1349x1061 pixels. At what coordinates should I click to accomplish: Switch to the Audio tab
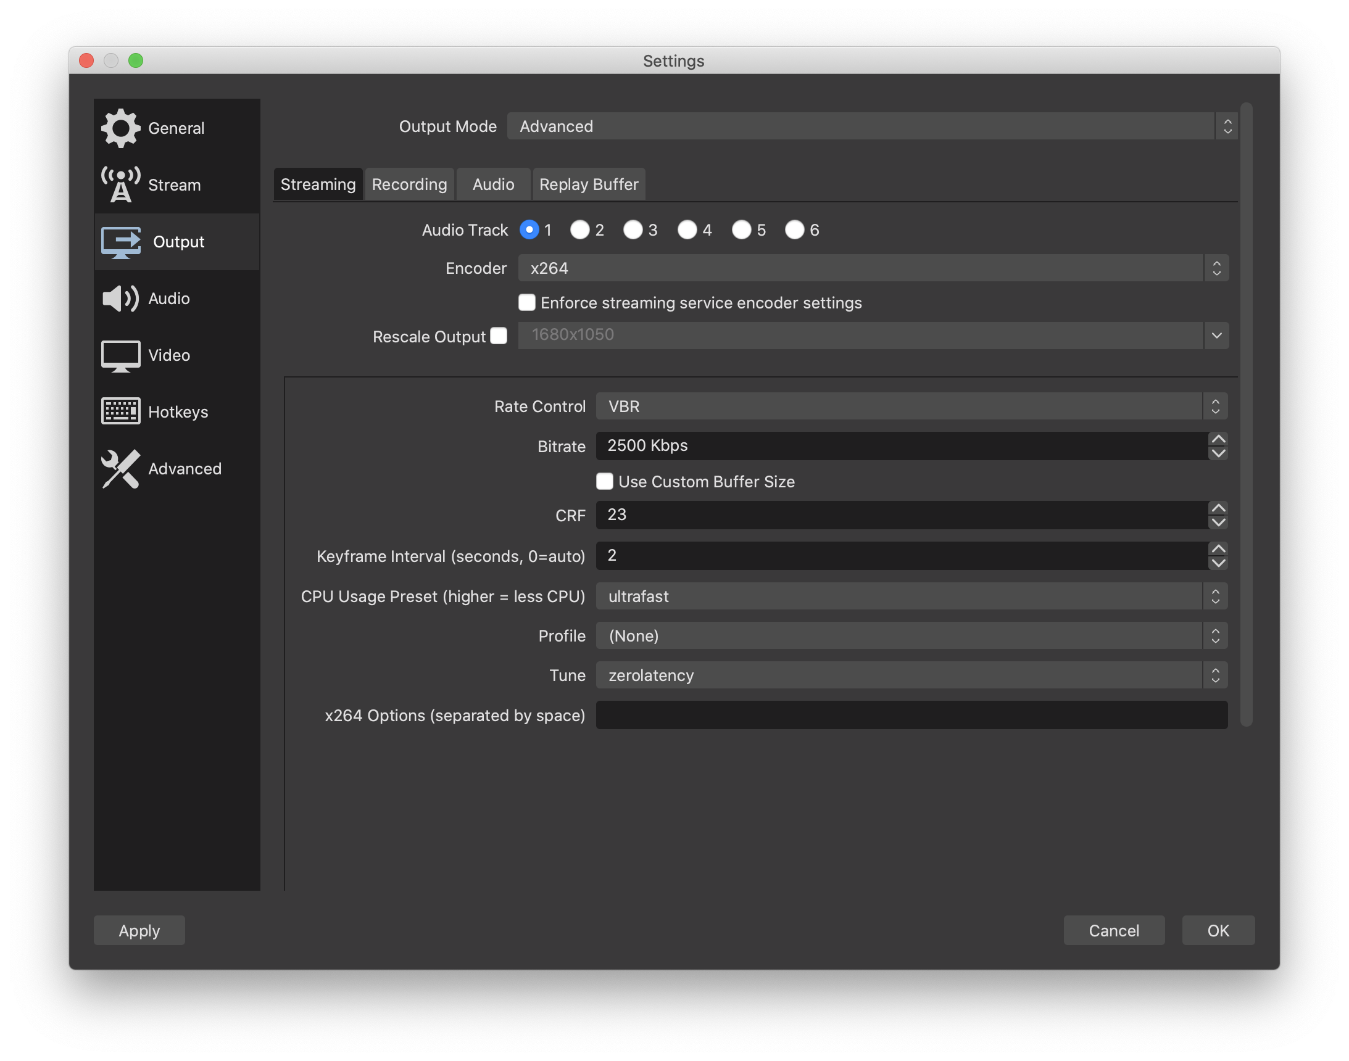click(492, 184)
